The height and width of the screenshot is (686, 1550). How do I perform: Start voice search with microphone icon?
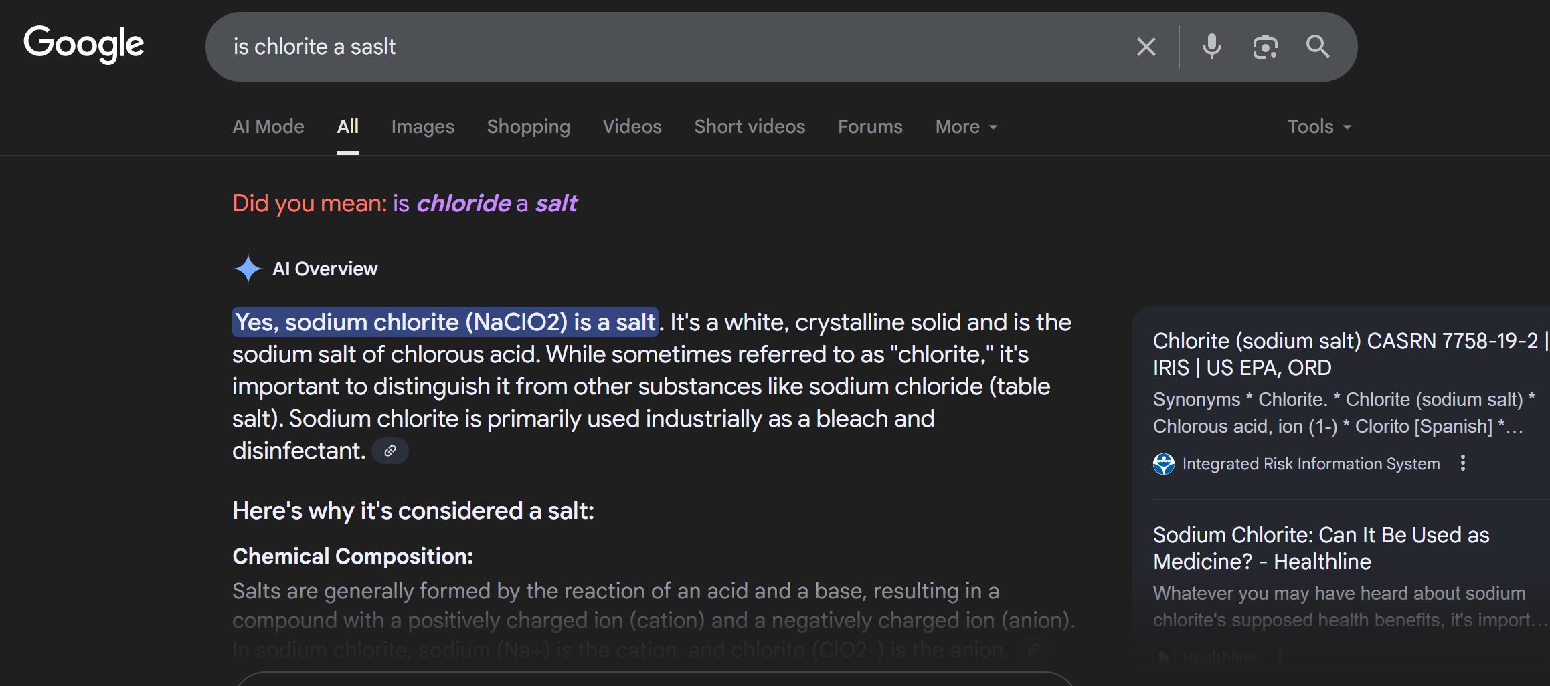point(1211,47)
